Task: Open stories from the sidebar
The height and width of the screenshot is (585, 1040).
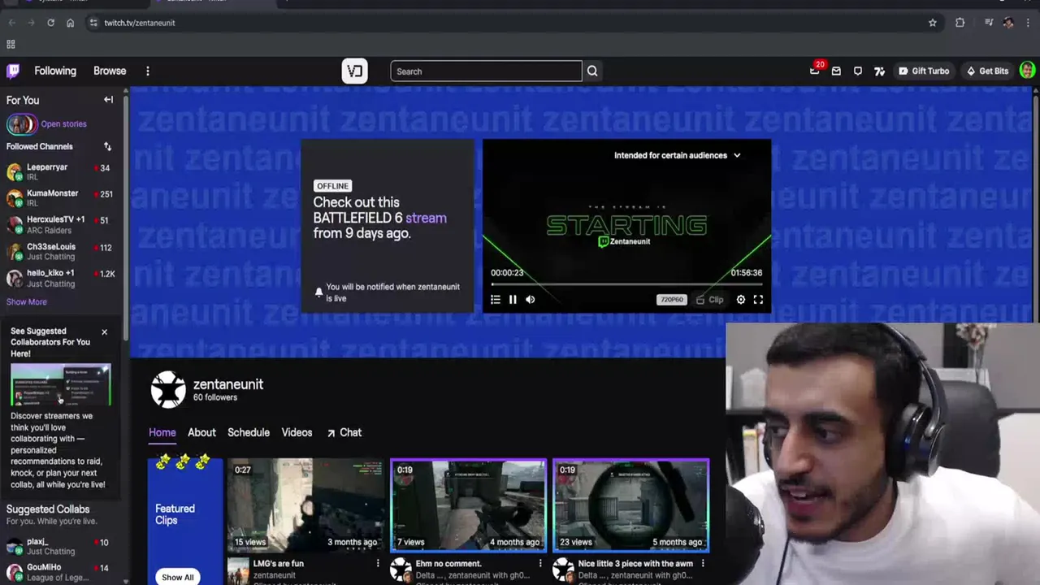Action: coord(47,124)
